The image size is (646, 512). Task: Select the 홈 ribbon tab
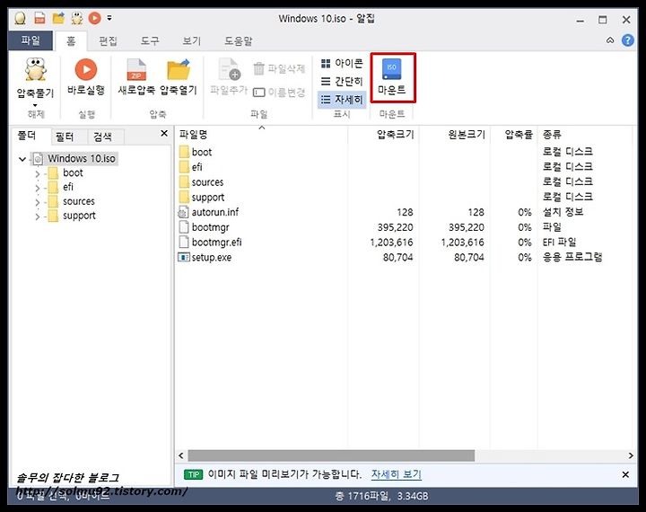tap(71, 40)
